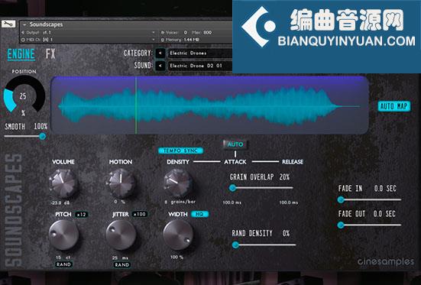This screenshot has height=285, width=421.
Task: Click the green playhead position marker
Action: coord(136,105)
